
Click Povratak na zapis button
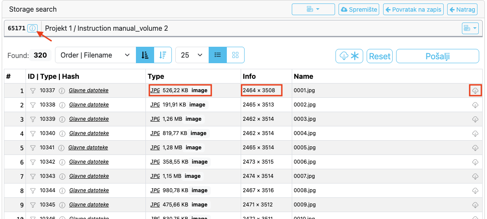pyautogui.click(x=413, y=10)
